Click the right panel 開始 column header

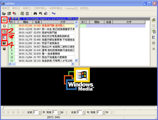pos(97,22)
